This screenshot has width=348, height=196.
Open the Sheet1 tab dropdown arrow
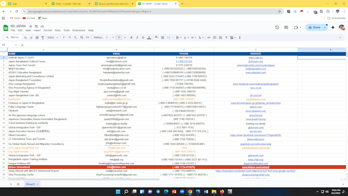[x=37, y=184]
